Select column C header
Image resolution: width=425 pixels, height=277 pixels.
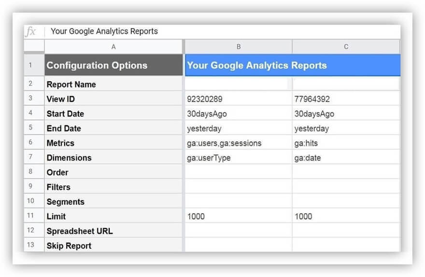pos(346,47)
